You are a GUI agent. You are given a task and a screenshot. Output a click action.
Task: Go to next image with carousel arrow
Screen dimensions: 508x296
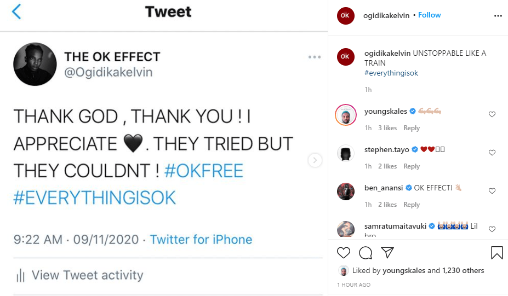(x=315, y=160)
